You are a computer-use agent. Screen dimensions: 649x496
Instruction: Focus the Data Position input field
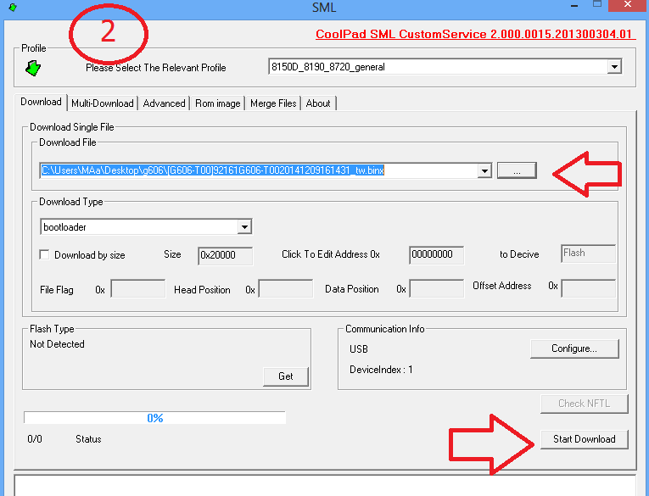[x=436, y=288]
